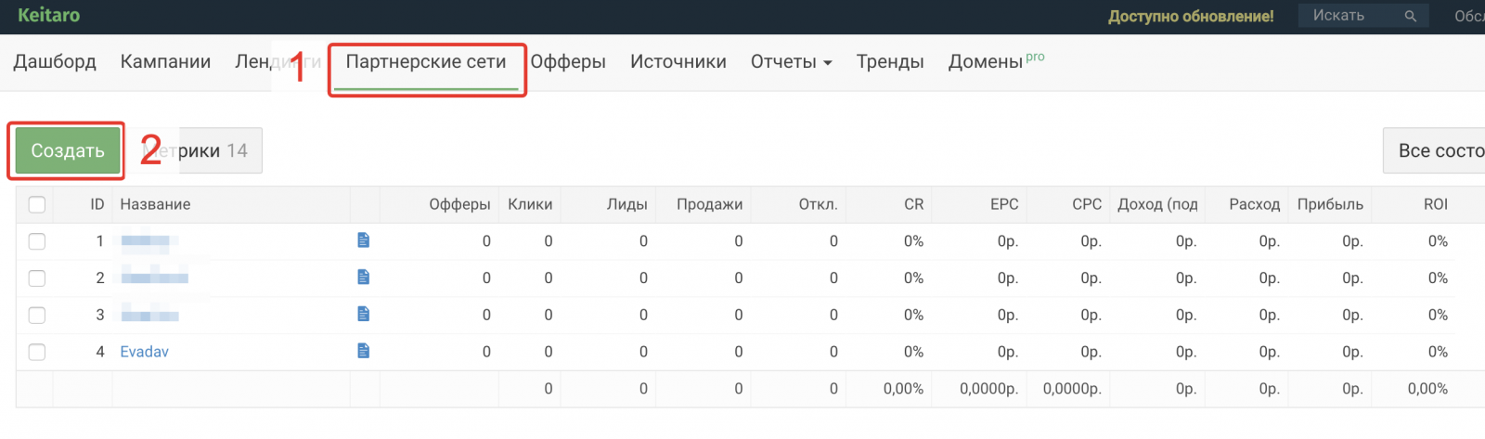This screenshot has height=439, width=1485.
Task: Sort by the Лиды column header
Action: [627, 204]
